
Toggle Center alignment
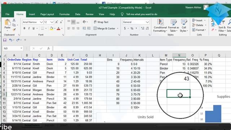click(73, 28)
